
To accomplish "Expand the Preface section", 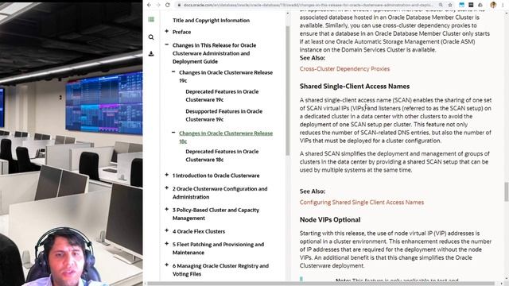I will tap(166, 32).
